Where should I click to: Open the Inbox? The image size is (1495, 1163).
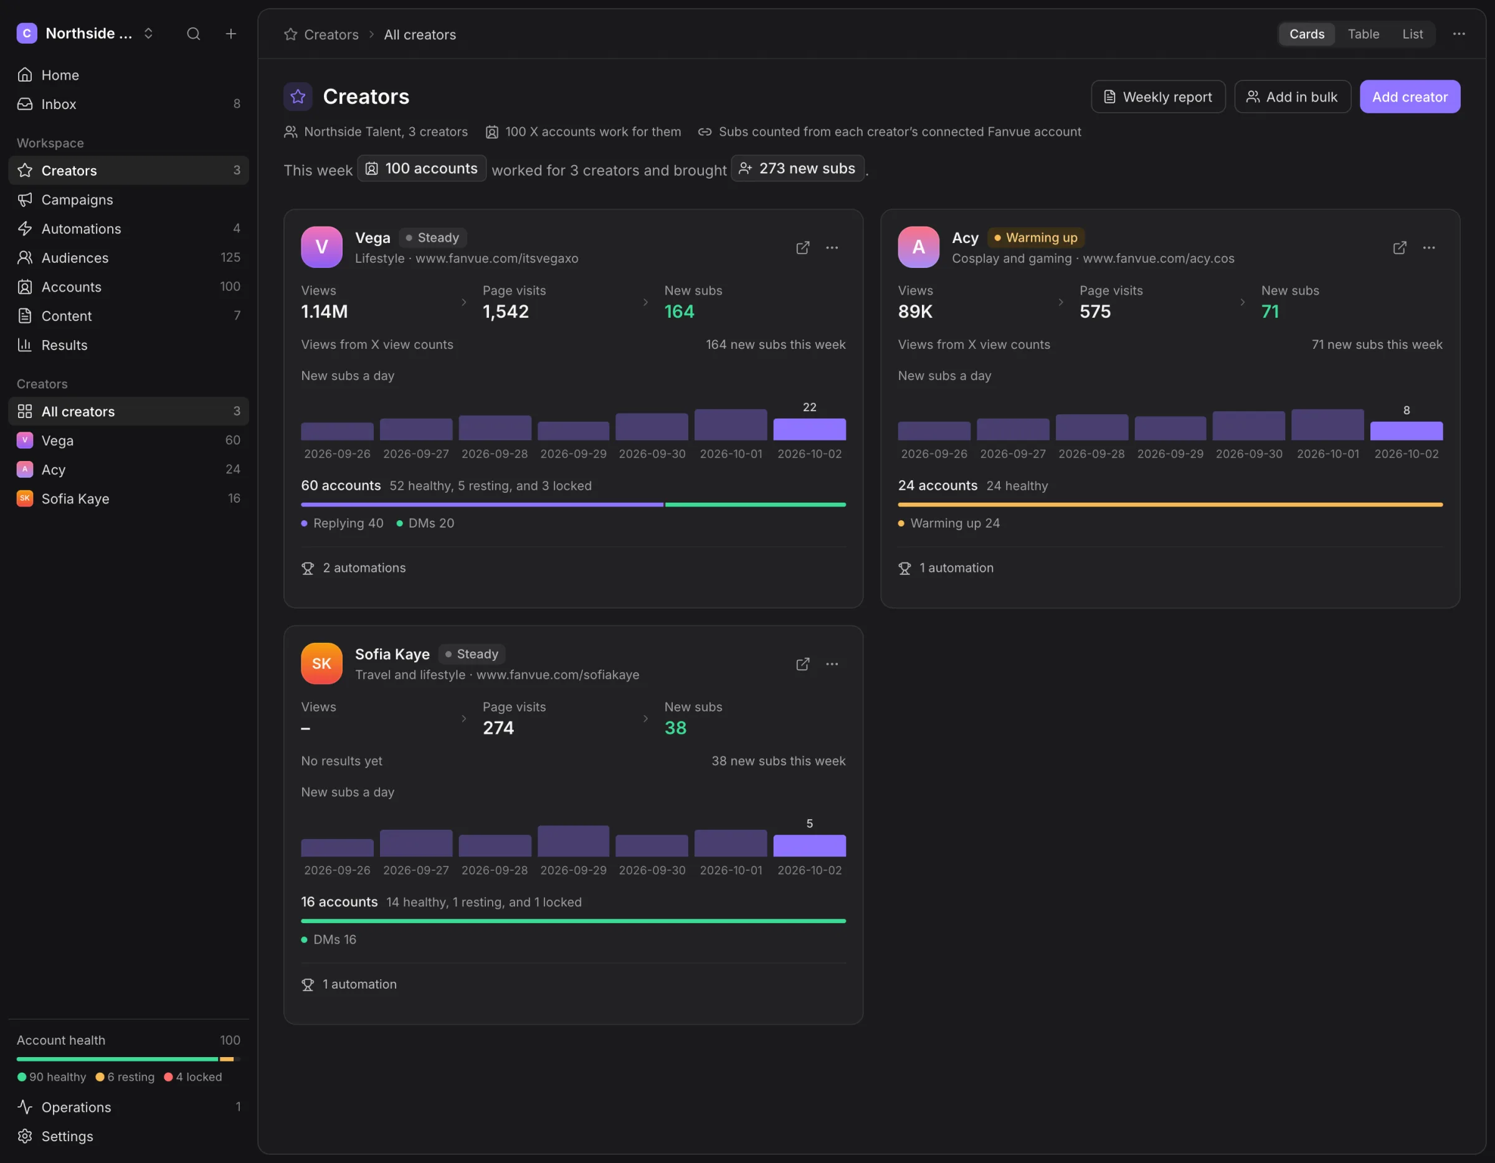click(x=129, y=104)
